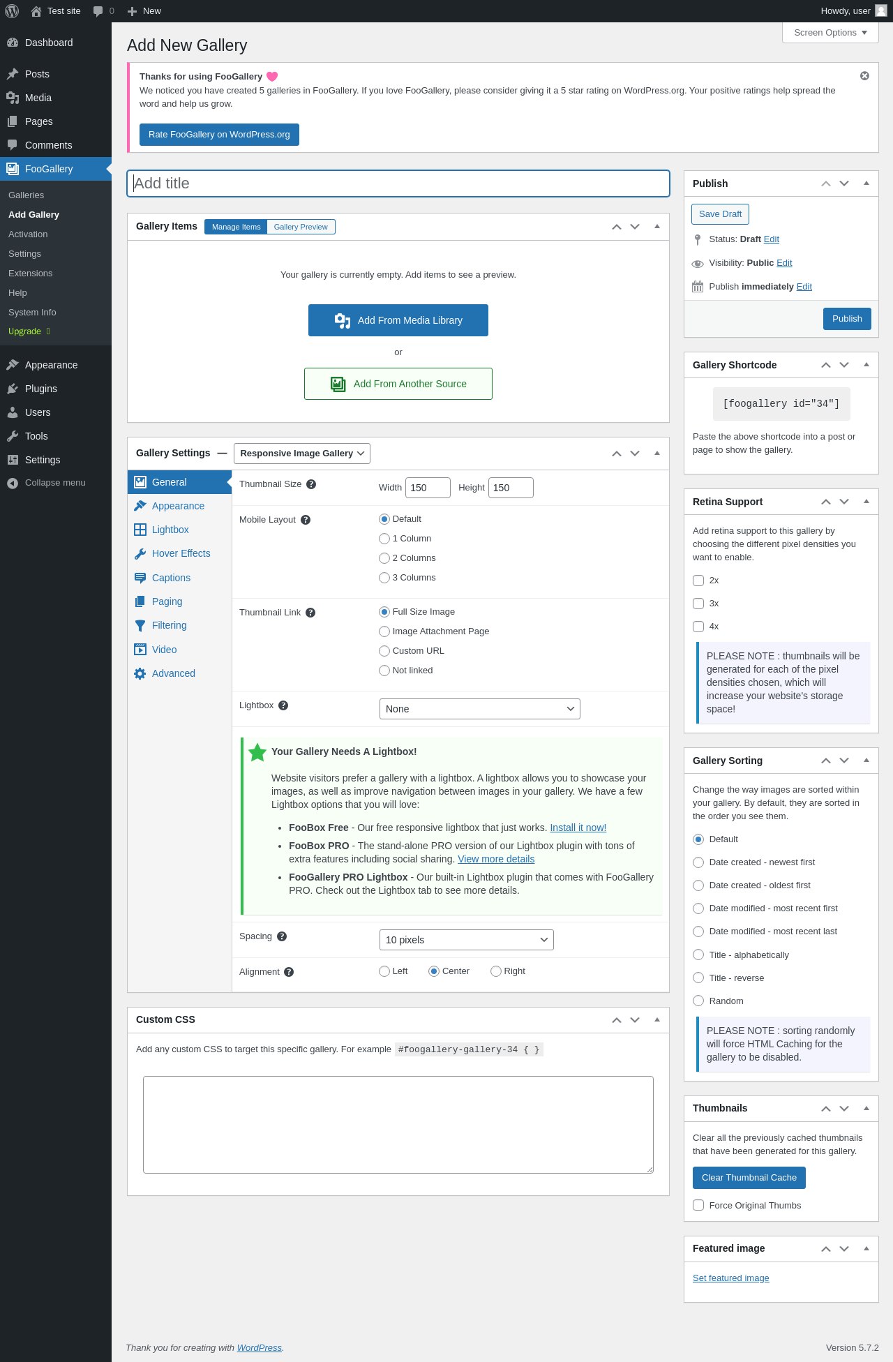Click the Plugins plug icon in sidebar
893x1362 pixels.
coord(13,389)
